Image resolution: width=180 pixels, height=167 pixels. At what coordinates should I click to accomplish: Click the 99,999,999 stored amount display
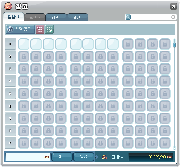pos(151,157)
